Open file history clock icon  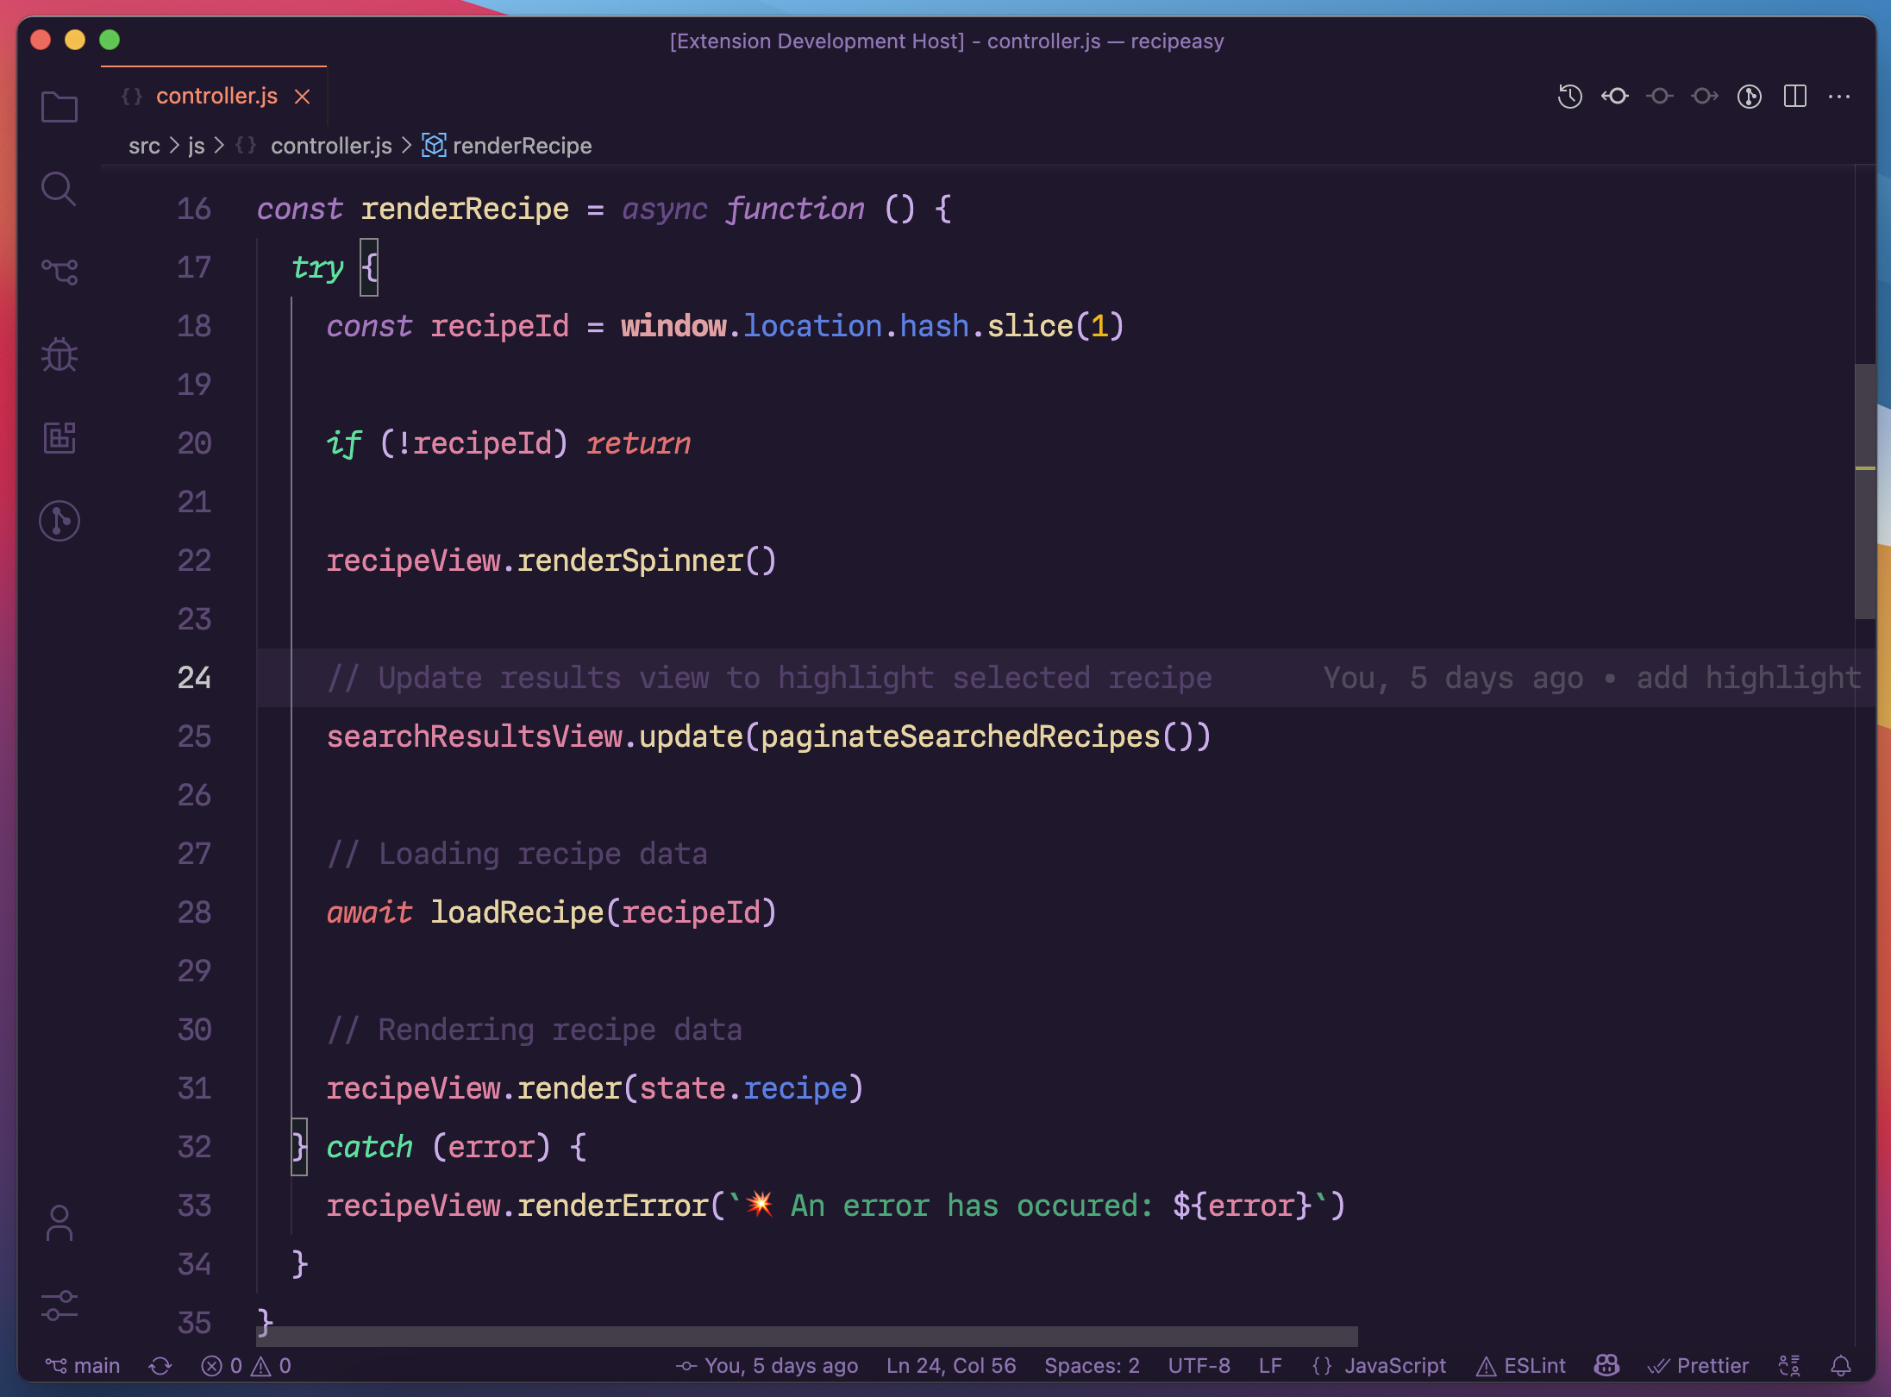click(x=1569, y=97)
